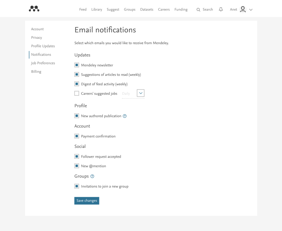Viewport: 282px width, 231px height.
Task: Uncheck Invitations to join a new group
Action: pyautogui.click(x=77, y=186)
